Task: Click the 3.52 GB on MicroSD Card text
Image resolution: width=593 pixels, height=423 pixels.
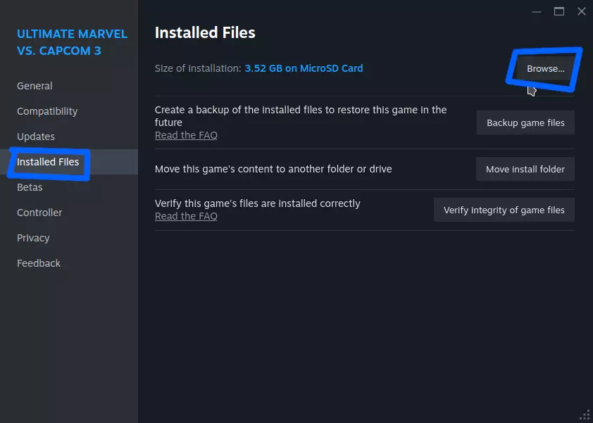Action: (304, 68)
